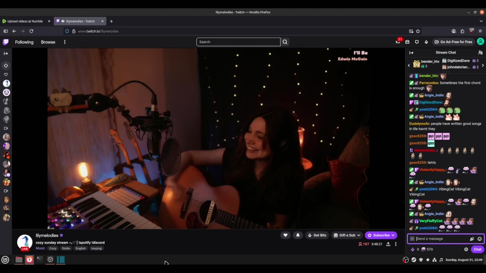The image size is (486, 273).
Task: Switch to the Upload videos at Rumble tab
Action: 25,21
